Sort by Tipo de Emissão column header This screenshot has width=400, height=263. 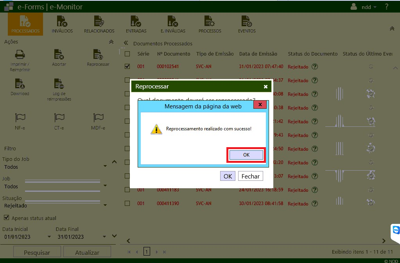(215, 54)
